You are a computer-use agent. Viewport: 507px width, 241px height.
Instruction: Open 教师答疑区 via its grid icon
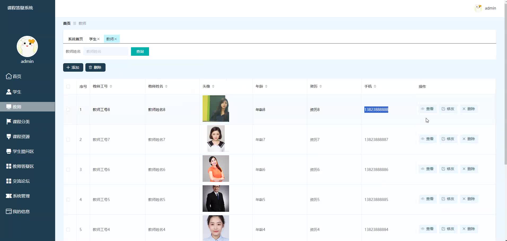pyautogui.click(x=9, y=166)
